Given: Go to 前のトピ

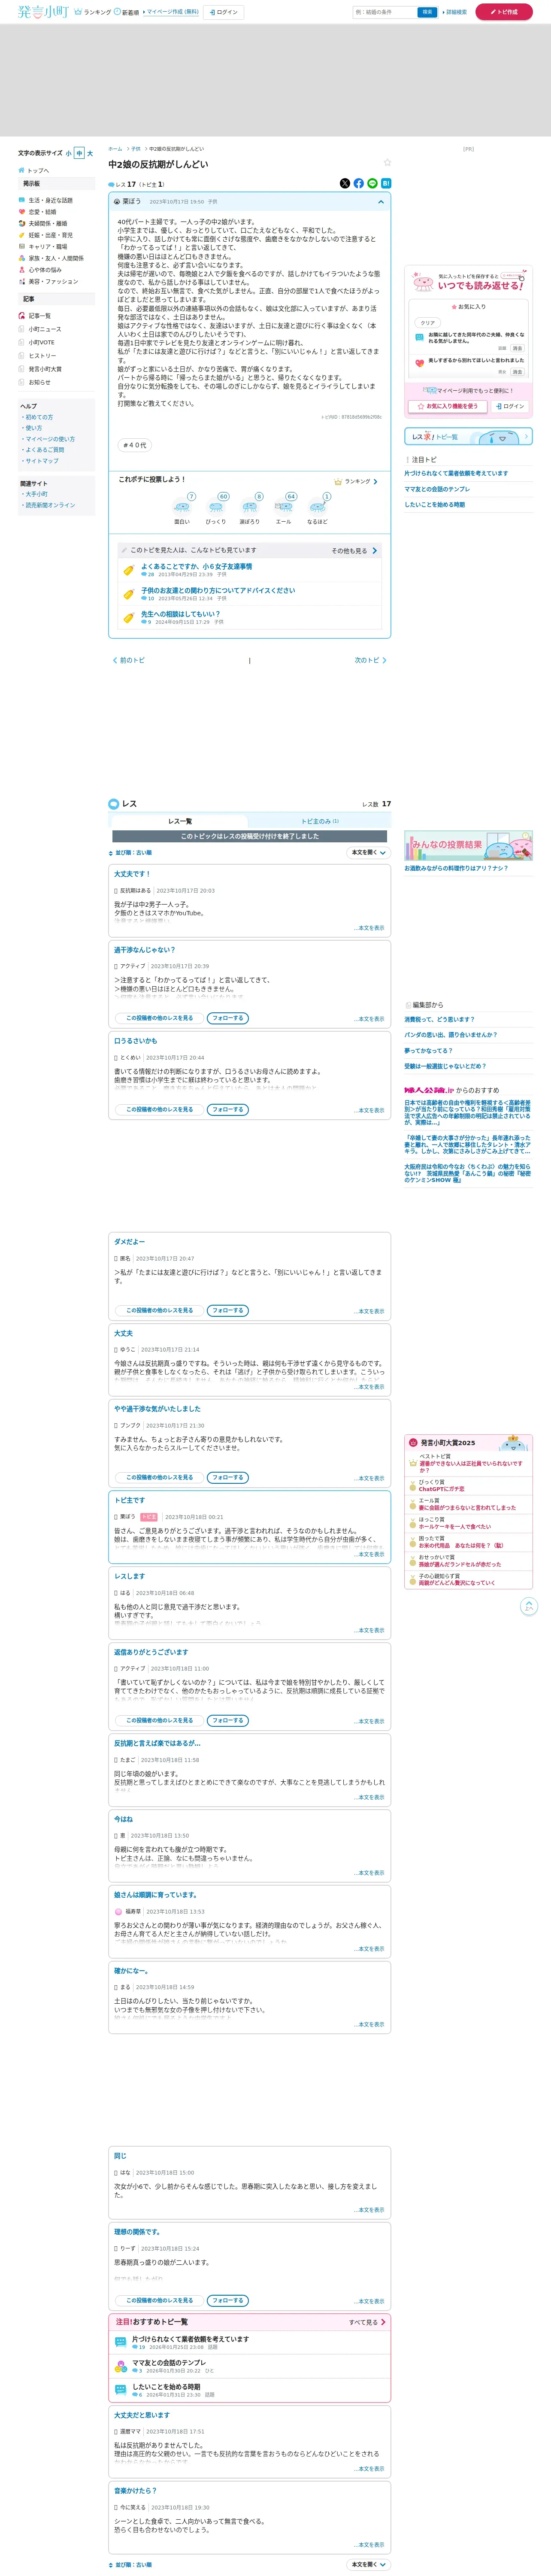Looking at the screenshot, I should [129, 660].
